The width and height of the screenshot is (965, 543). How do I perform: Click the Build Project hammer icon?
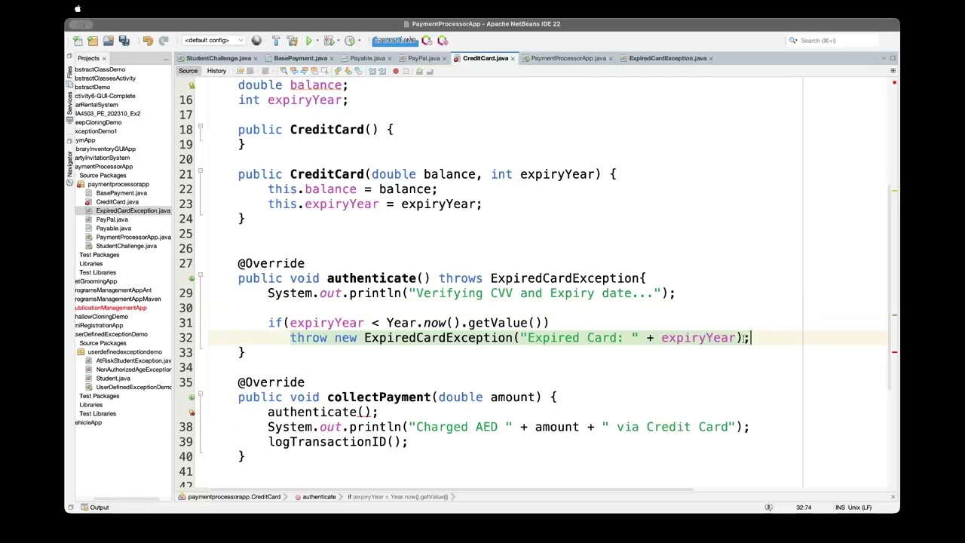pyautogui.click(x=275, y=41)
